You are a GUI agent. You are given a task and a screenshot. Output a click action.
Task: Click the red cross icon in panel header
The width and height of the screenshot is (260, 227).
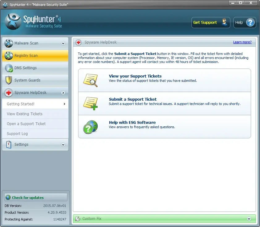pyautogui.click(x=78, y=42)
